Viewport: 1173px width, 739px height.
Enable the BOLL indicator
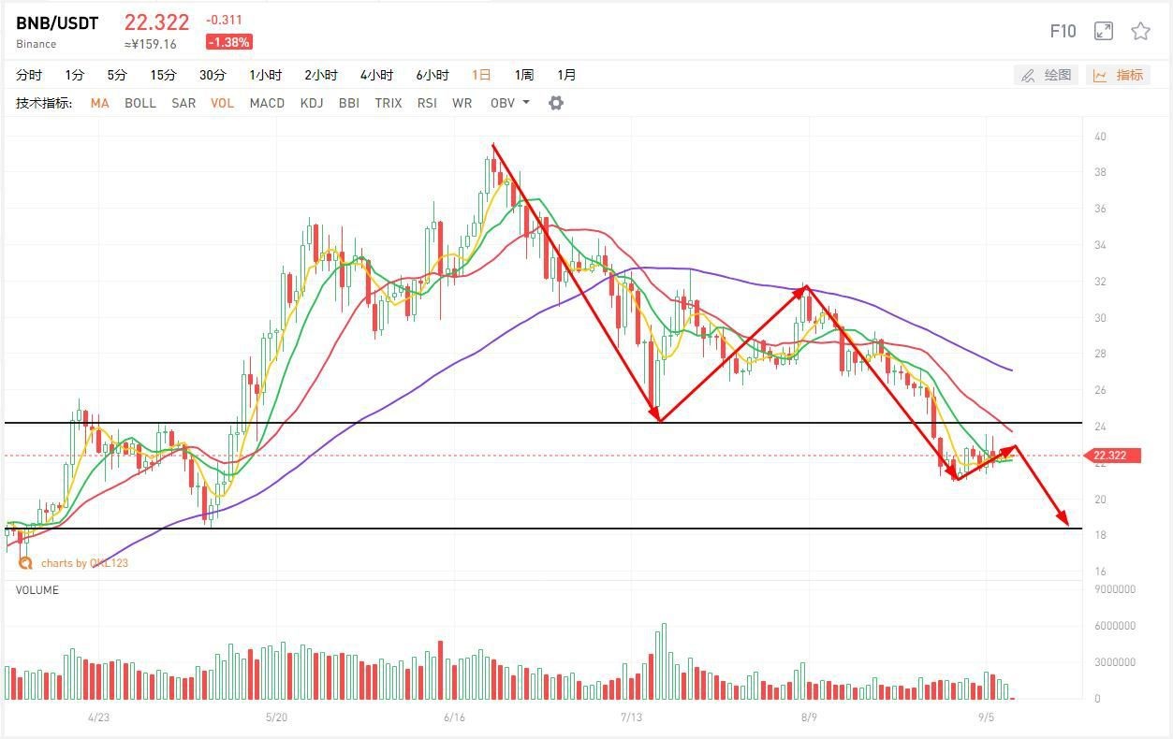point(140,103)
